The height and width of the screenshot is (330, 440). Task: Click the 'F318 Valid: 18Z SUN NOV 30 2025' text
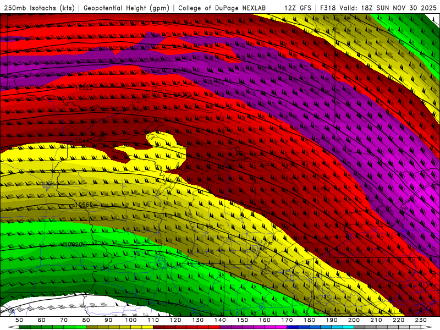[378, 8]
